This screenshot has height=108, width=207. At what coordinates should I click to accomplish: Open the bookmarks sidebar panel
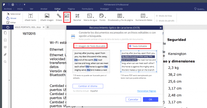click(5, 40)
